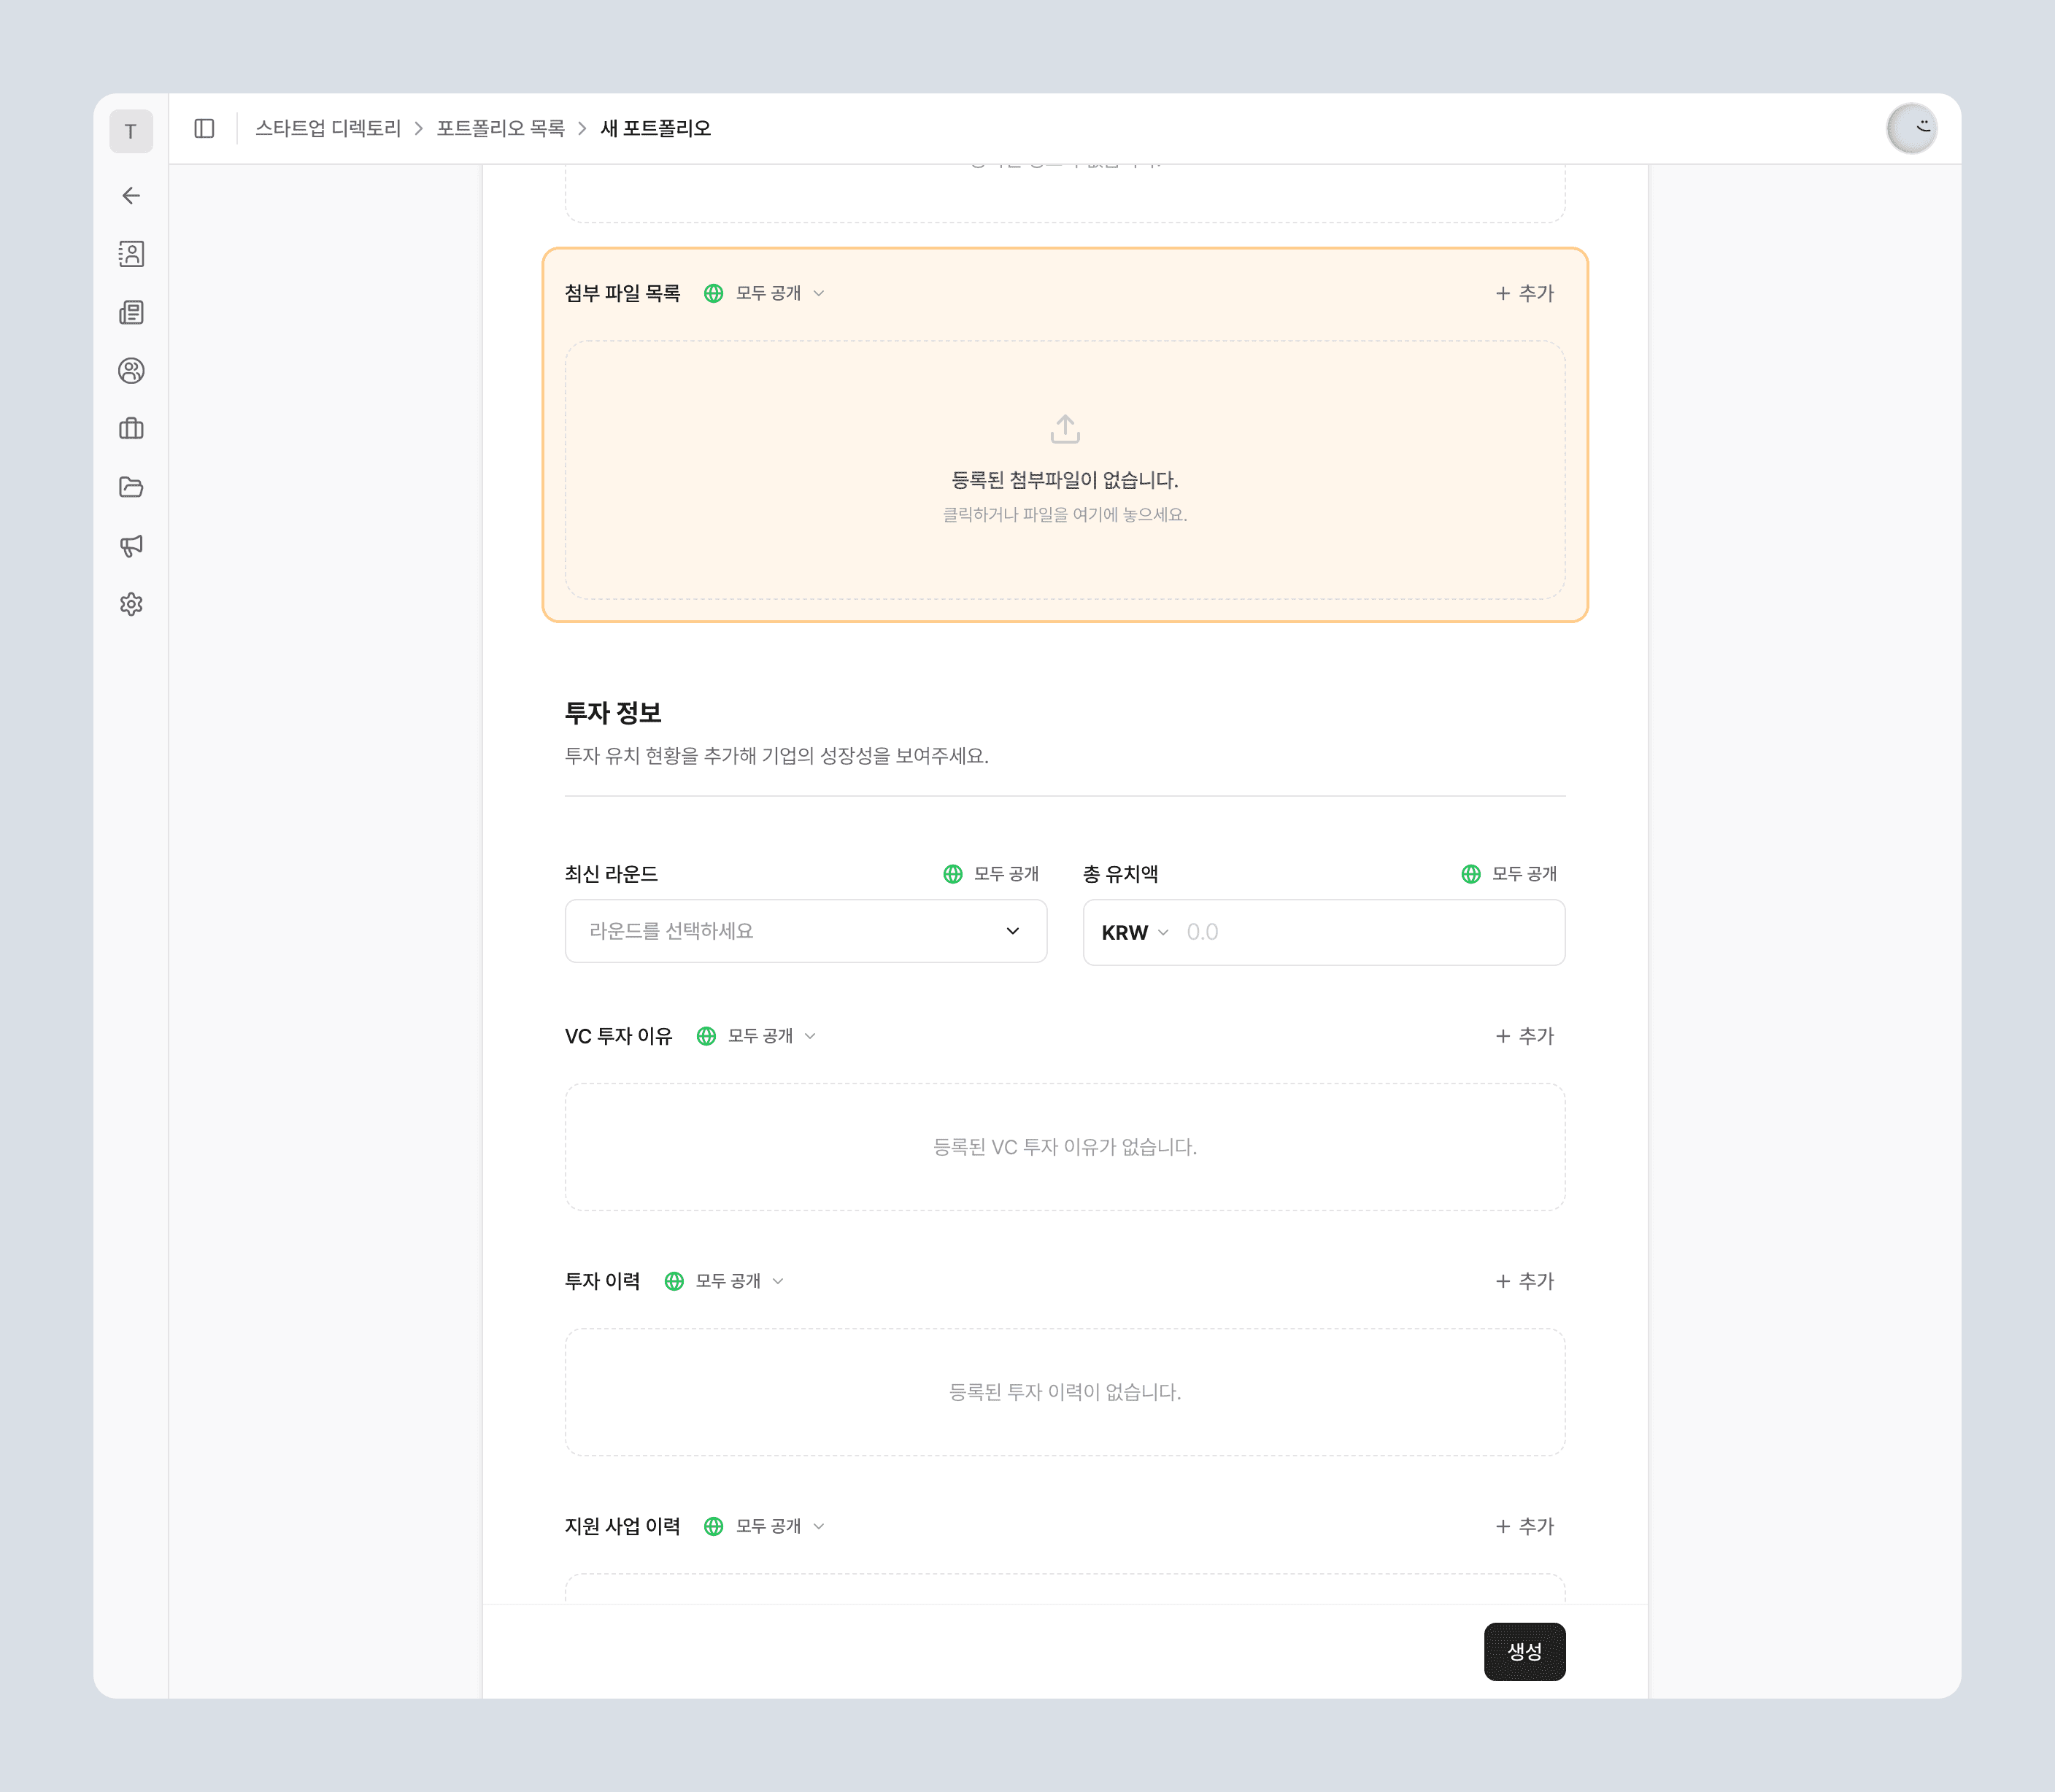The width and height of the screenshot is (2055, 1792).
Task: Click the 총 유치액 amount input
Action: (x=1370, y=932)
